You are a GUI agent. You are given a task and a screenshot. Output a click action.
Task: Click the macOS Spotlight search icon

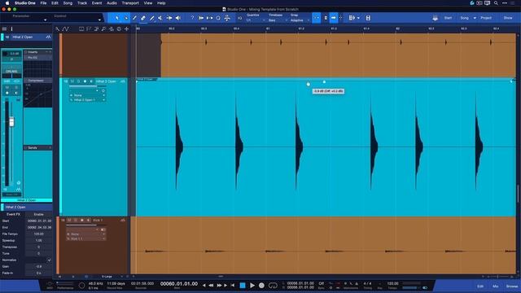tap(496, 3)
